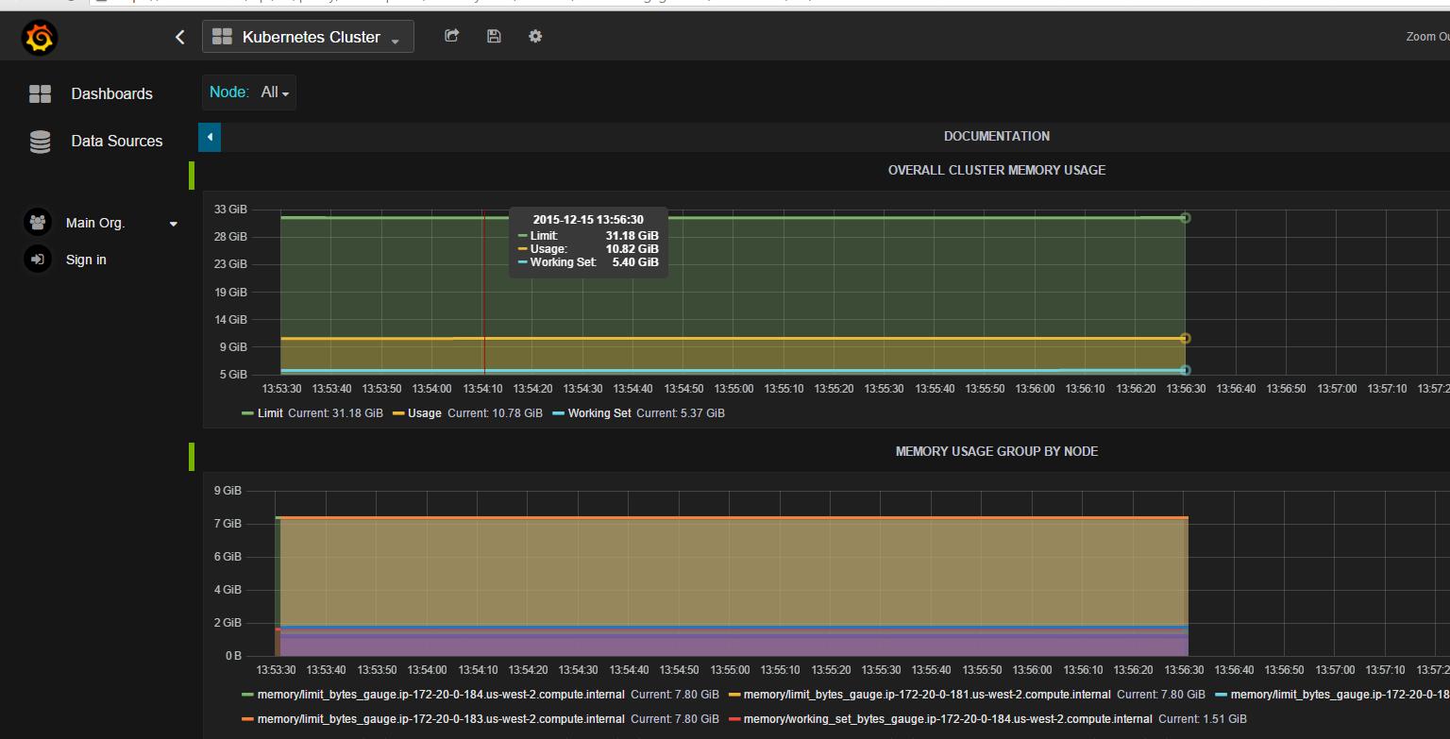Toggle the Working Set series in legend
The height and width of the screenshot is (739, 1450).
tap(599, 413)
